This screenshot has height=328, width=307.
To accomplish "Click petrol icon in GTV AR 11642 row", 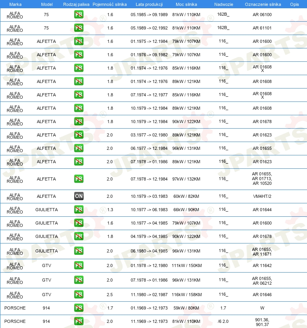I will pos(79,265).
